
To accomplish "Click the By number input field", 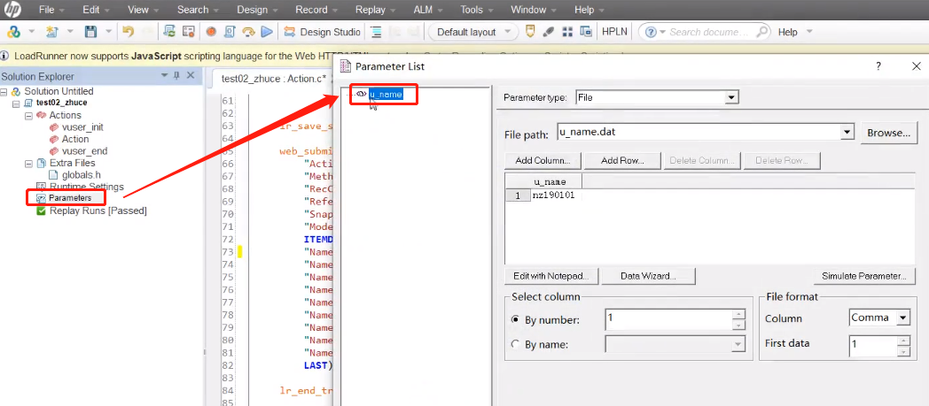I will tap(669, 319).
